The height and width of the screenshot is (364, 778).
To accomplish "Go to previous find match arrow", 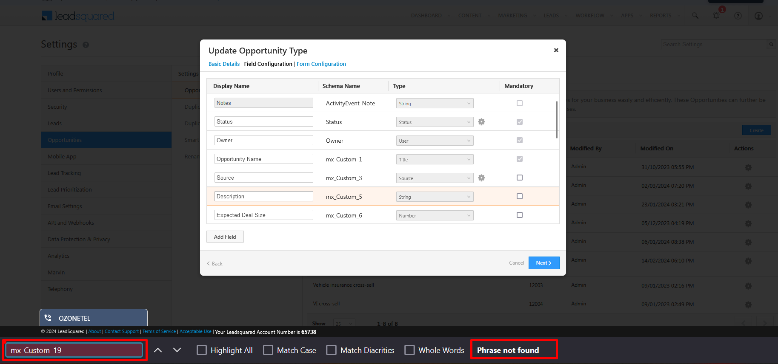I will point(158,350).
